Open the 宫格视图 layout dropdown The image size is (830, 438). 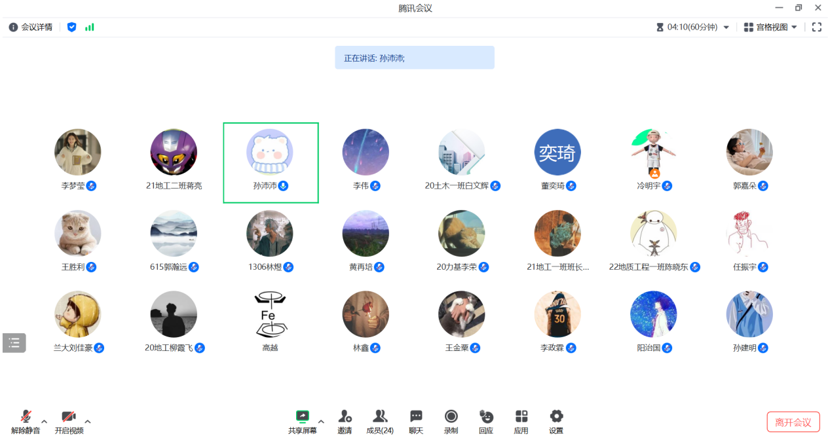[x=770, y=27]
